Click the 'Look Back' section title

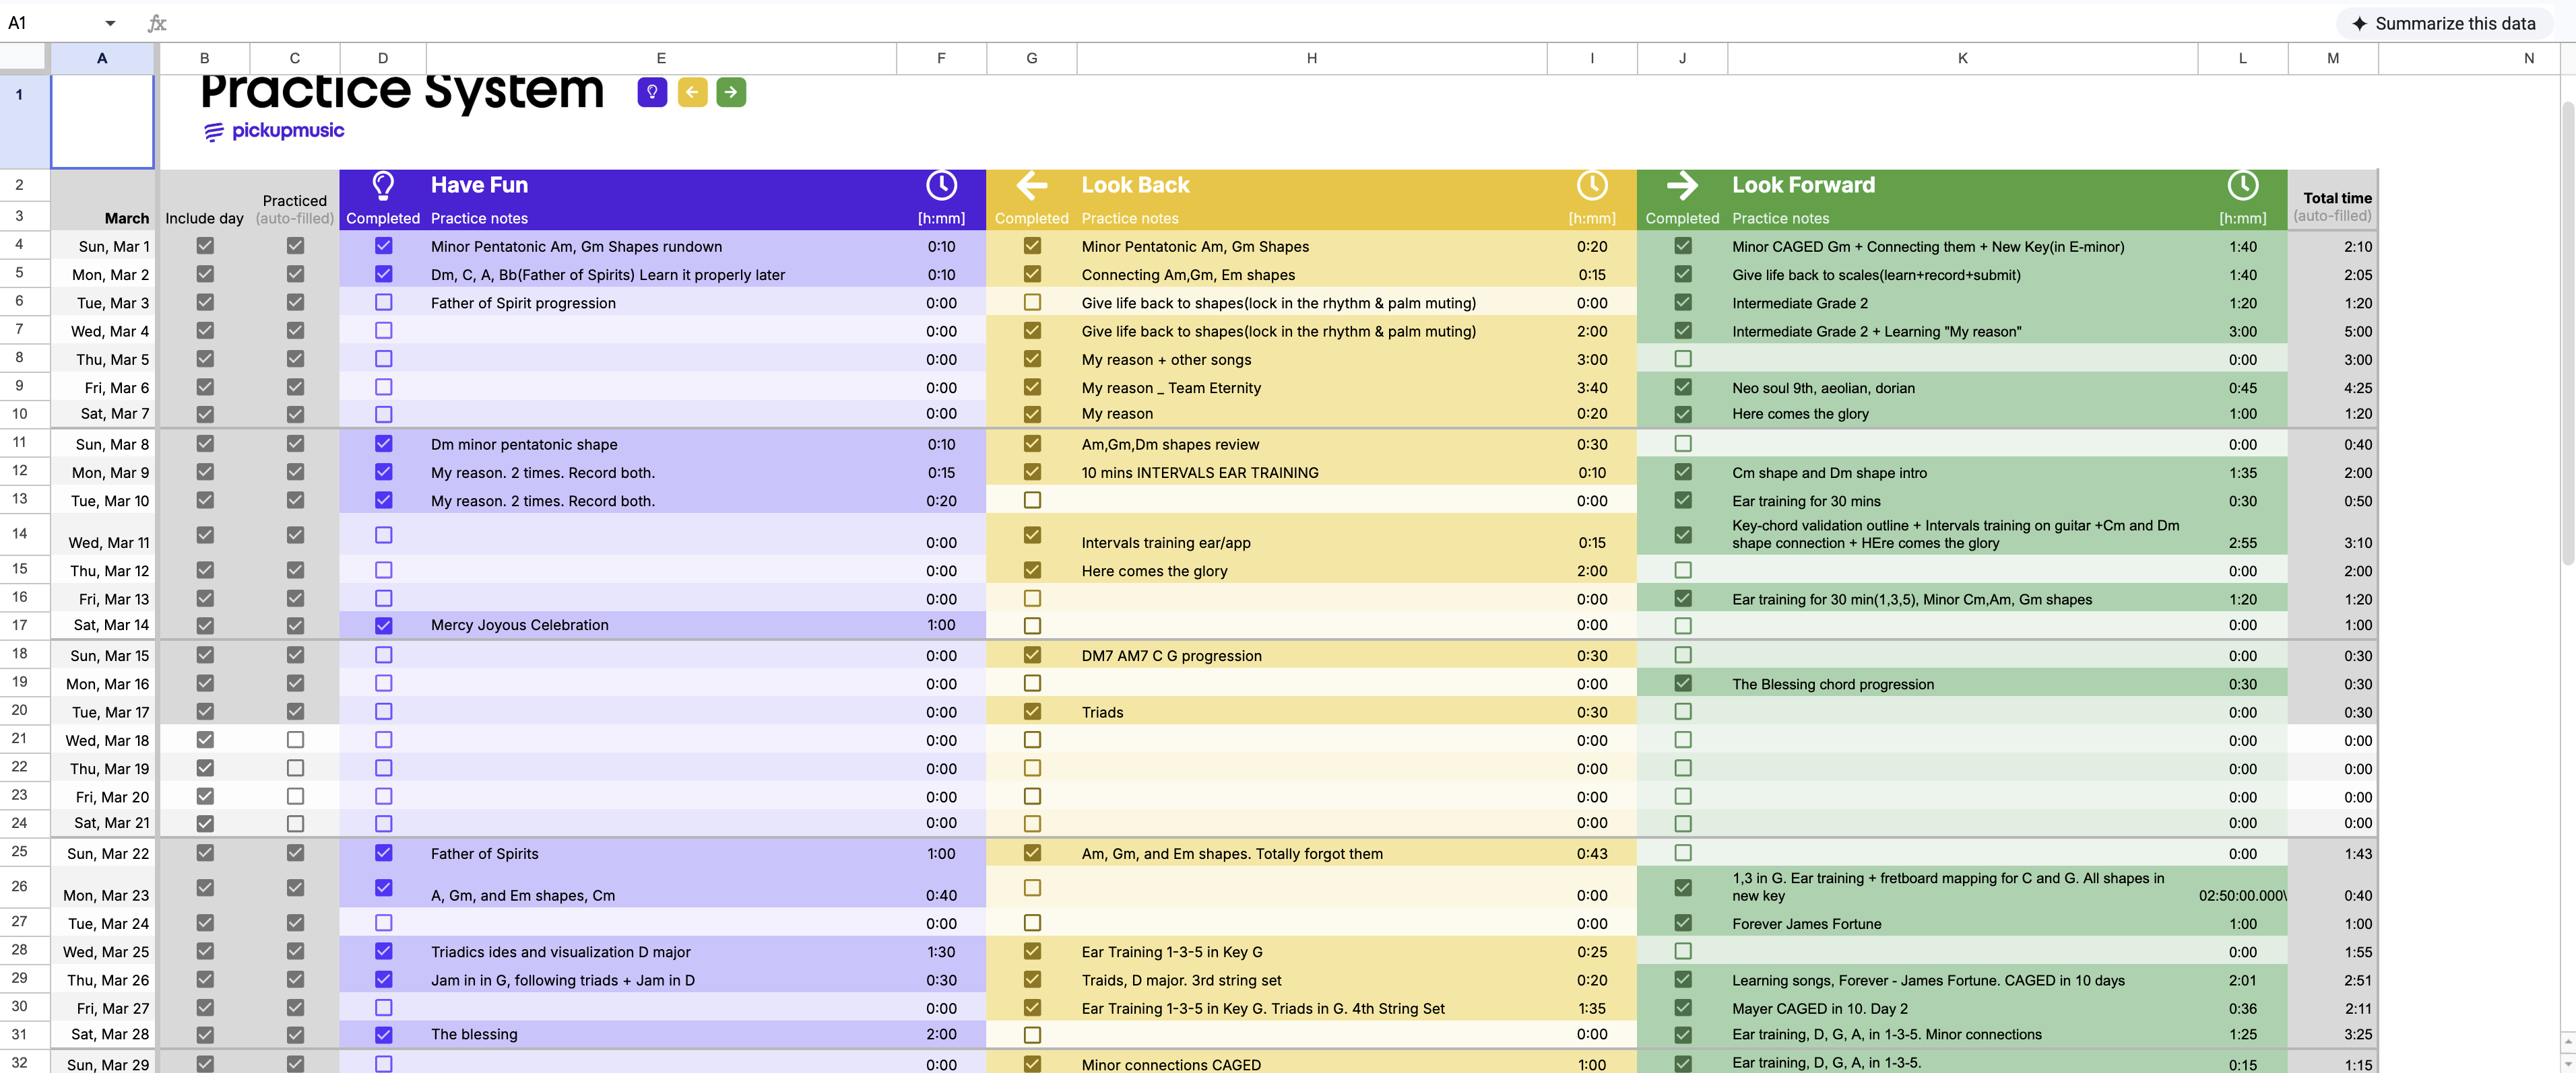pyautogui.click(x=1135, y=185)
